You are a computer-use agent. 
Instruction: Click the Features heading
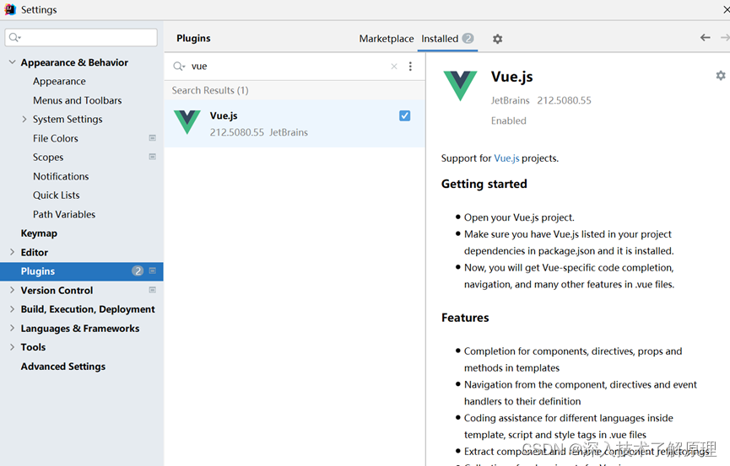[x=465, y=318]
